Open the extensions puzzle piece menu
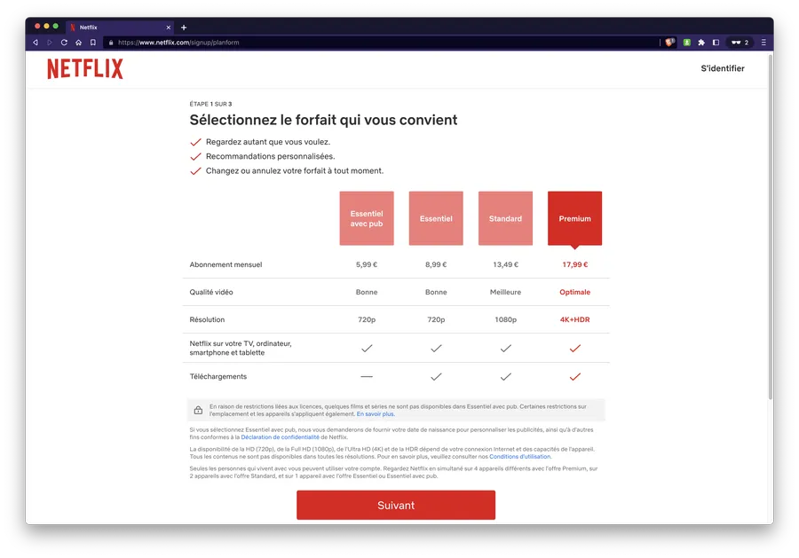 [x=701, y=43]
